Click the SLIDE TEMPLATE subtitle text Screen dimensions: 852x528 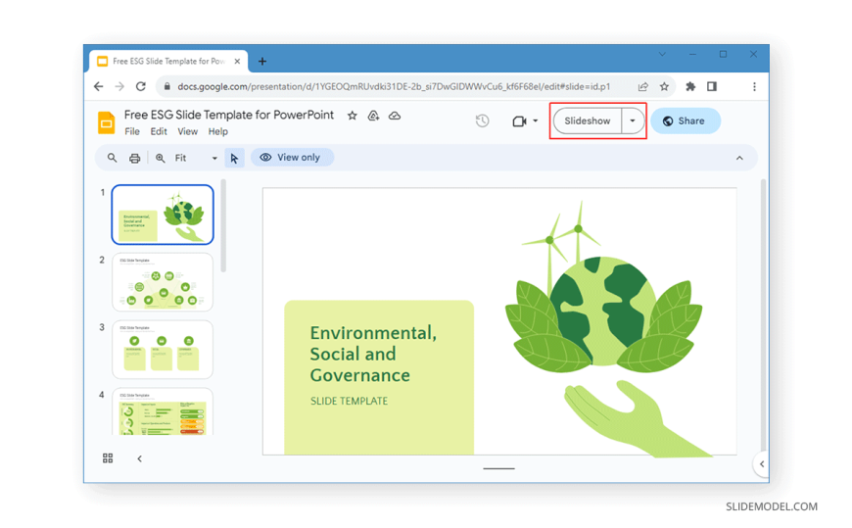point(349,401)
